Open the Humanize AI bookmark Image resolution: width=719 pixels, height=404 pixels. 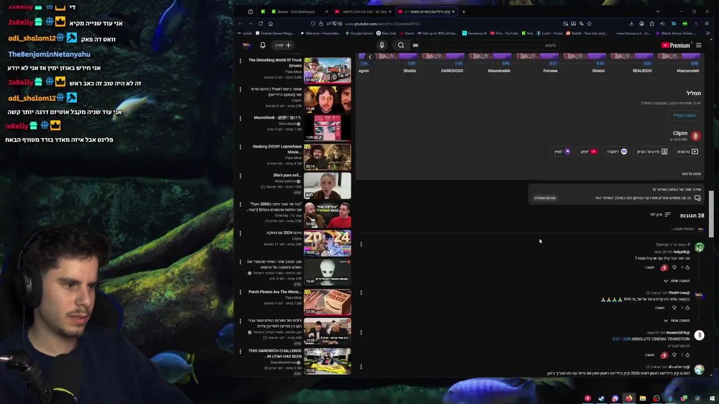point(475,33)
